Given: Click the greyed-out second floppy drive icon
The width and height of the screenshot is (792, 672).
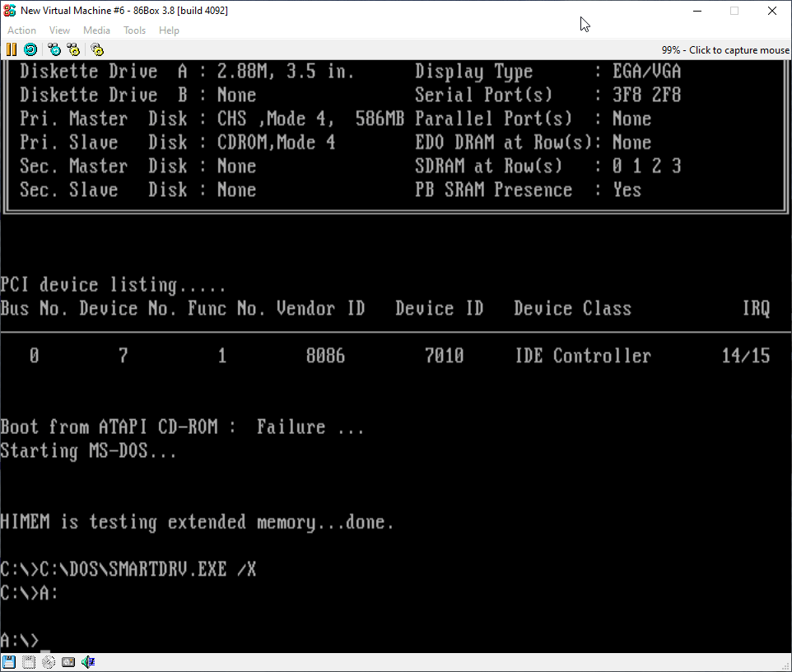Looking at the screenshot, I should (29, 662).
